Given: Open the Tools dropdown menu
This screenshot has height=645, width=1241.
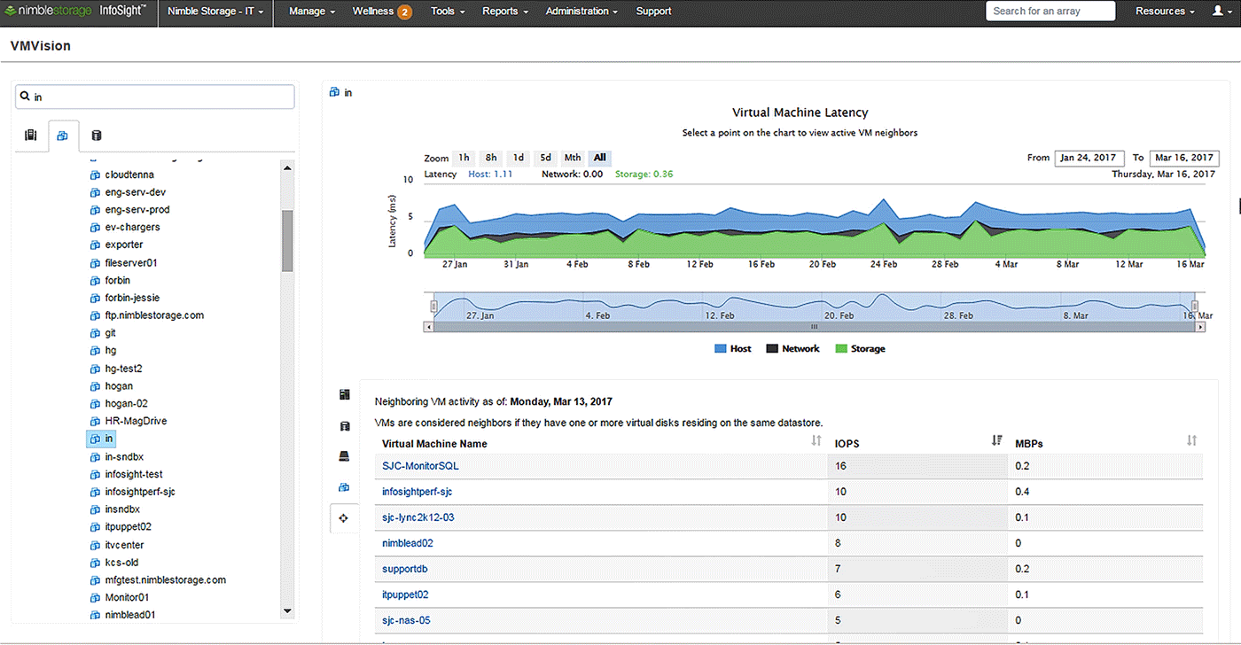Looking at the screenshot, I should (448, 12).
